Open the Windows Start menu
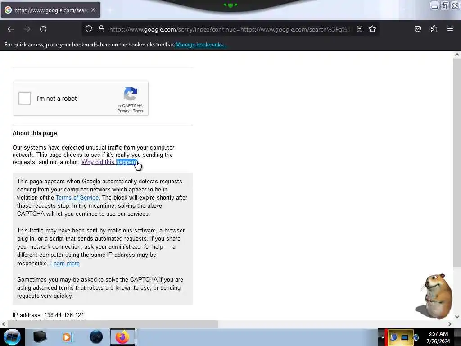This screenshot has height=346, width=461. 12,337
